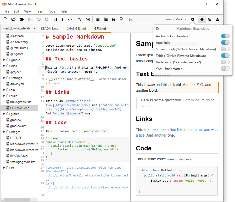This screenshot has width=235, height=202.
Task: Enable YAML front matter
Action: [225, 69]
